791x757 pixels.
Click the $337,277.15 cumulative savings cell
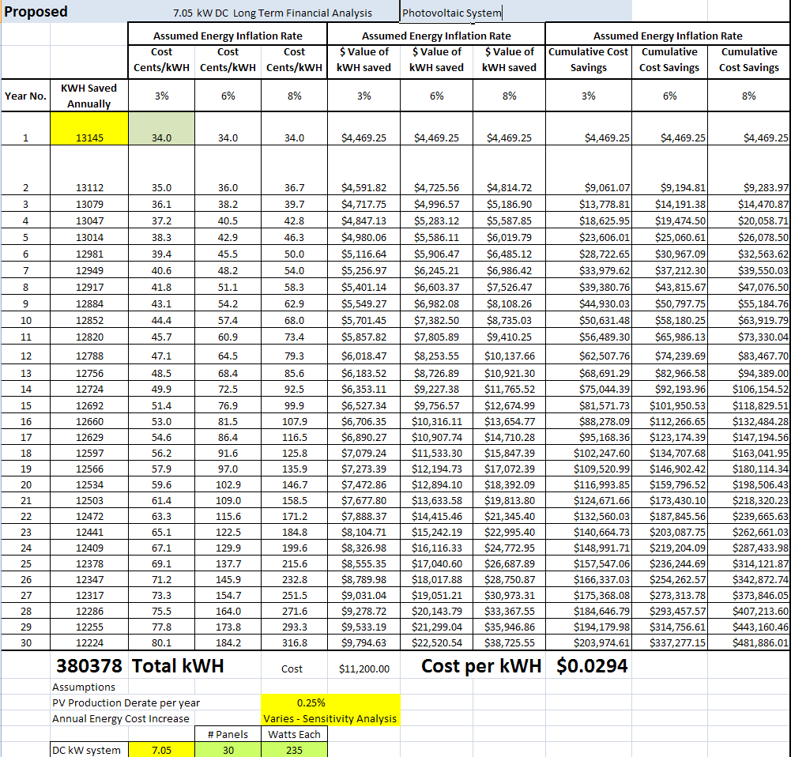669,642
